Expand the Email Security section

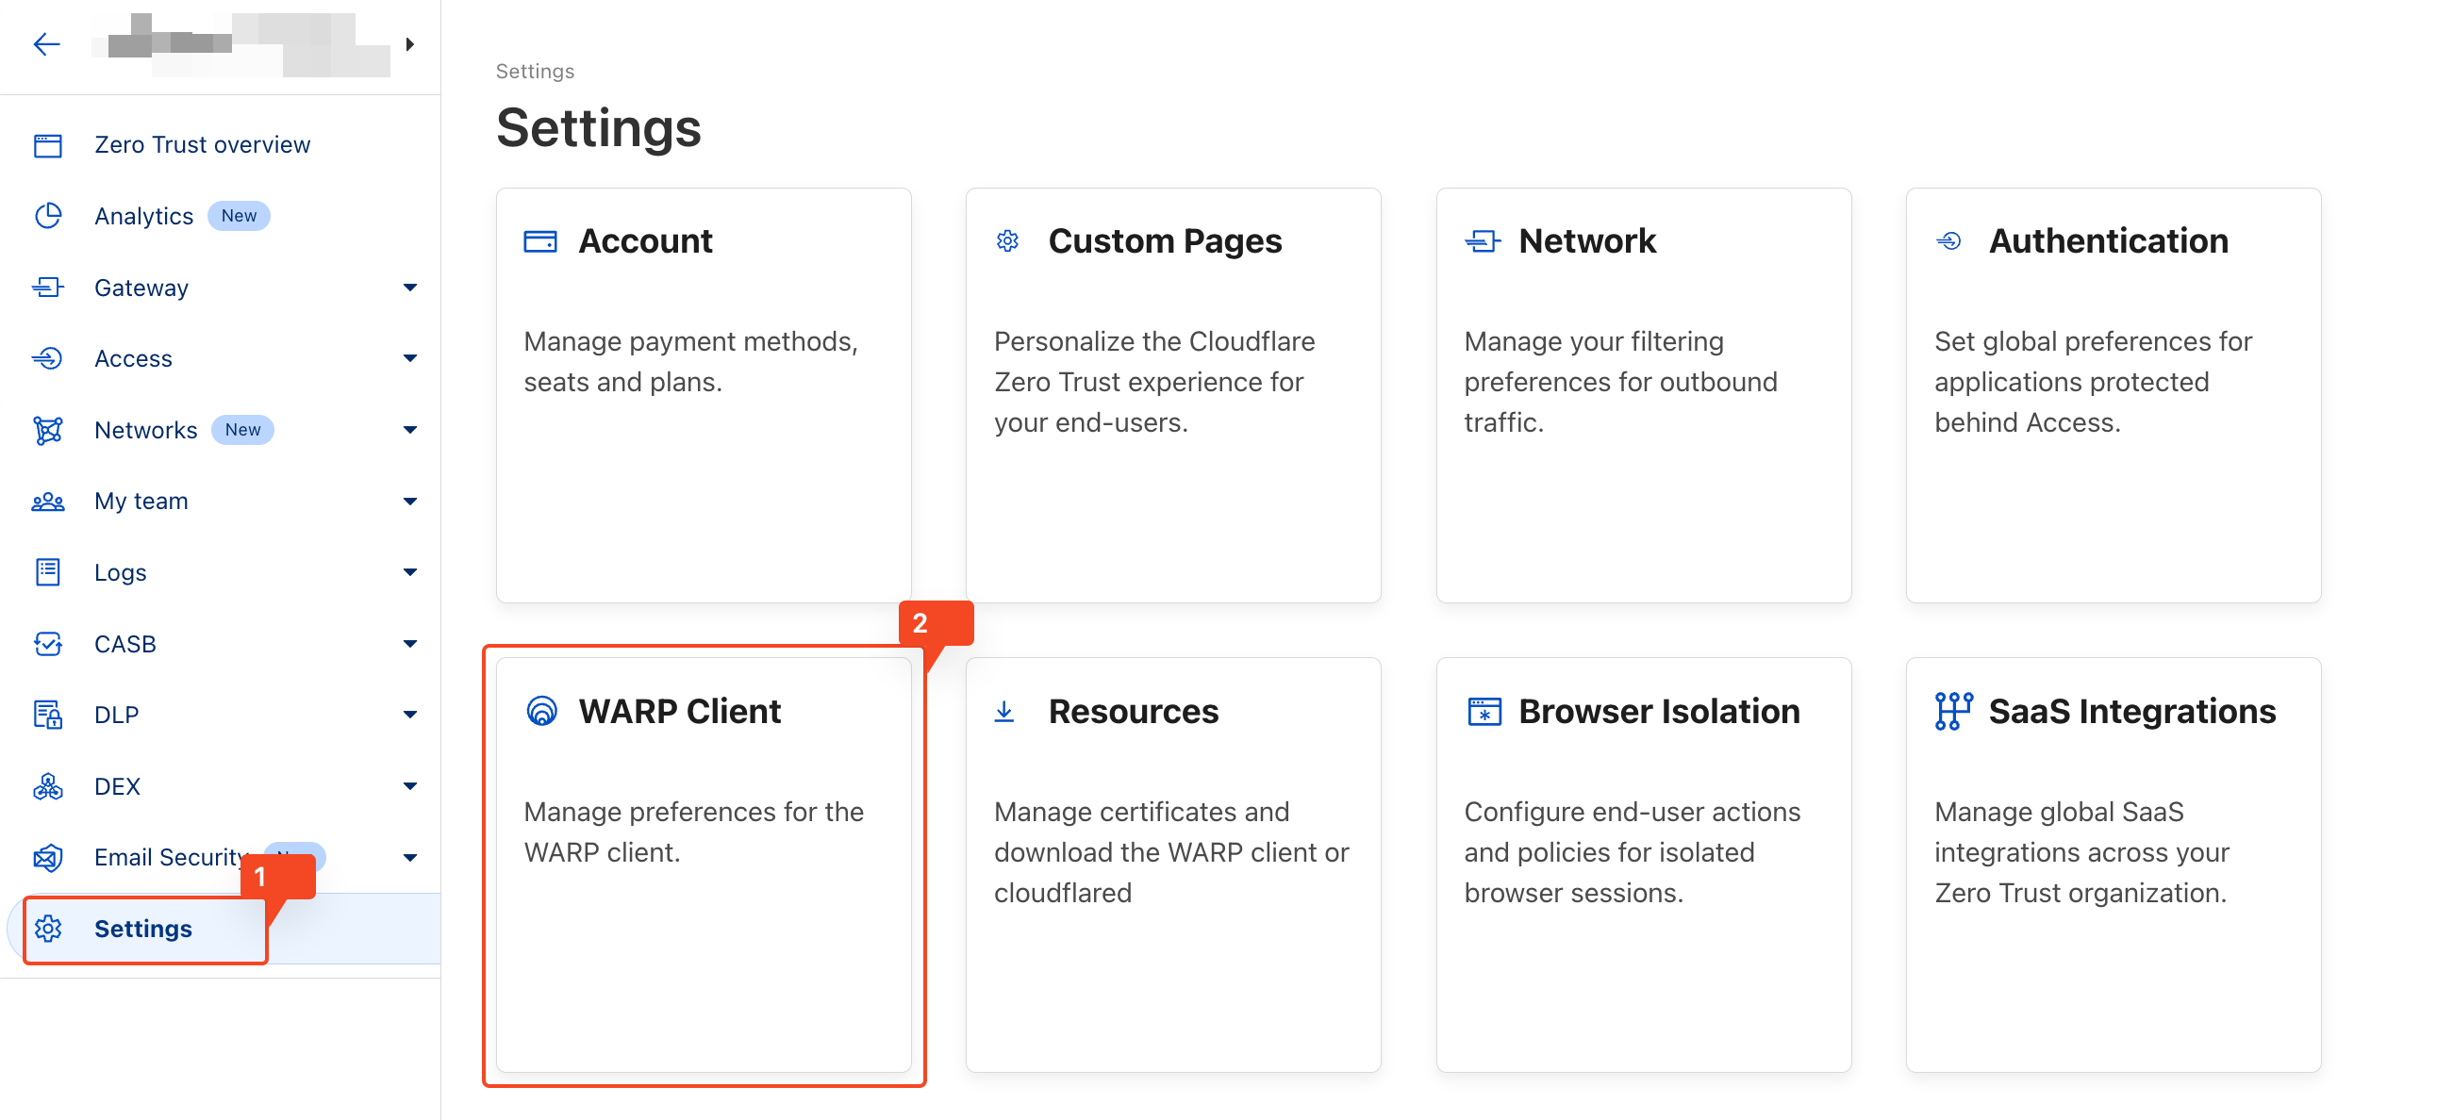point(410,857)
